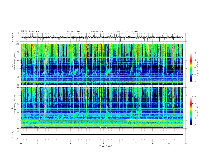Click the "10" tick label on time axis

pos(186,143)
